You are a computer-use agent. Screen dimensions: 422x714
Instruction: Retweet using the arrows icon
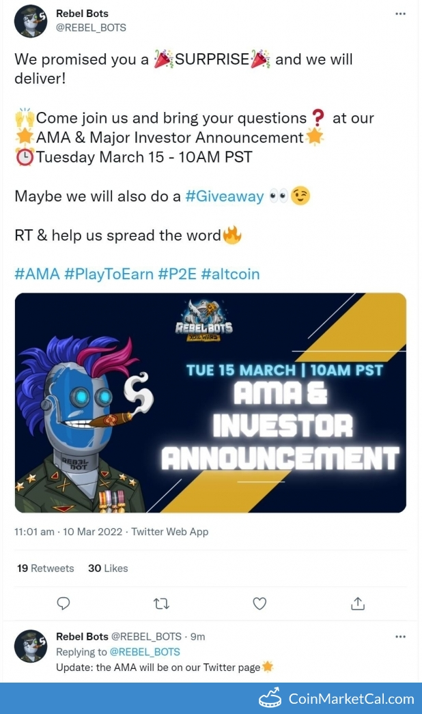coord(162,603)
